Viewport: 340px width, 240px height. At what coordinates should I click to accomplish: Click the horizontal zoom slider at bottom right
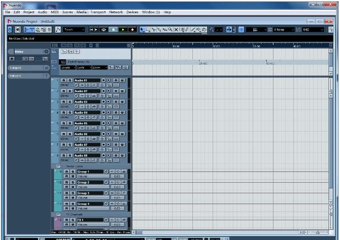click(318, 232)
